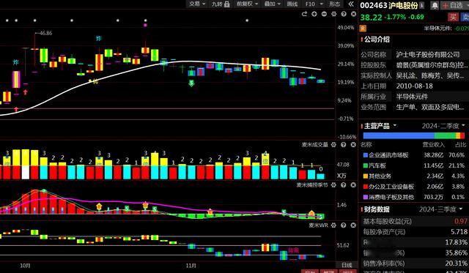The width and height of the screenshot is (469, 273).
Task: Zoom in the main K-line chart with the plus icon
Action: tap(314, 14)
